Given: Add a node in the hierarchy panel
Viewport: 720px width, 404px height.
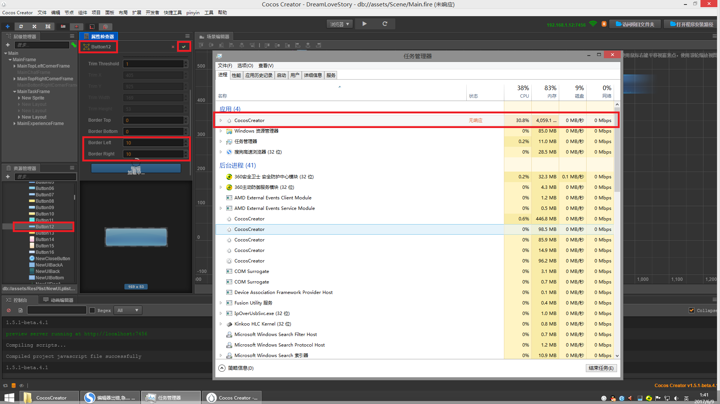Looking at the screenshot, I should (8, 45).
